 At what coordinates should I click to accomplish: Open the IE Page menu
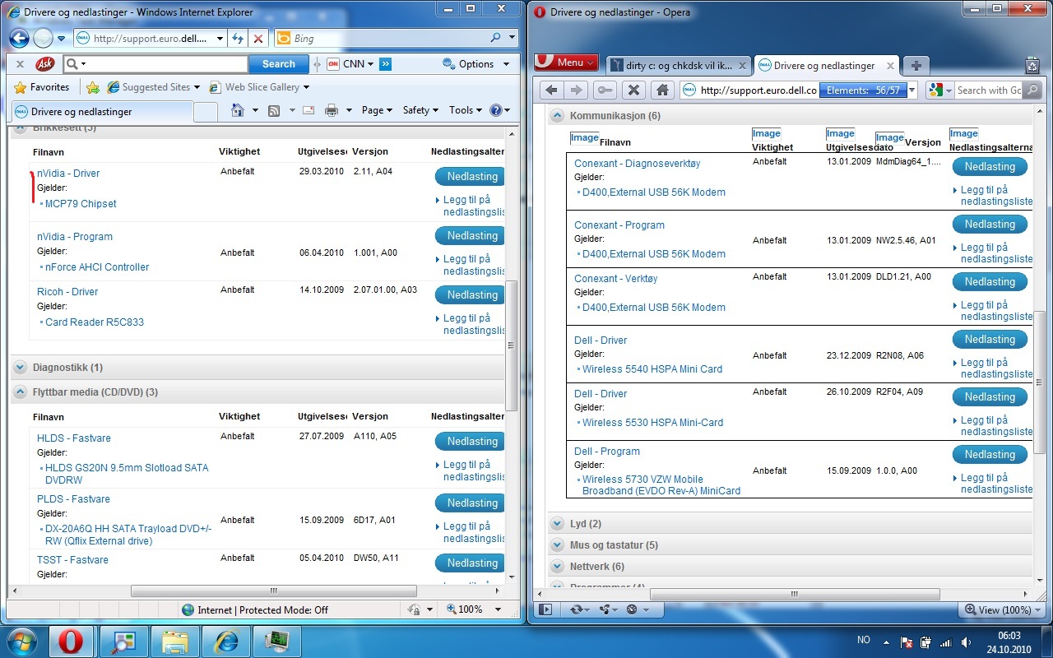click(x=378, y=110)
